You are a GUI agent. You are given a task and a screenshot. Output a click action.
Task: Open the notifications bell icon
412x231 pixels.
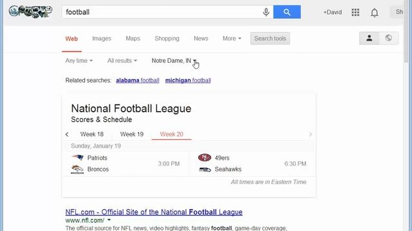[375, 12]
